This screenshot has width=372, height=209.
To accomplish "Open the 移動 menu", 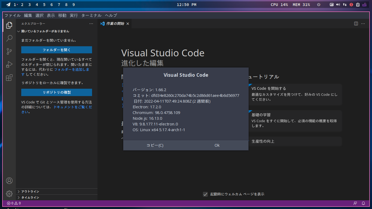I will pyautogui.click(x=62, y=16).
